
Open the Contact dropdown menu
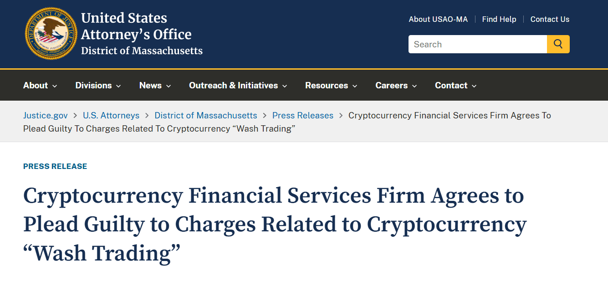click(455, 85)
